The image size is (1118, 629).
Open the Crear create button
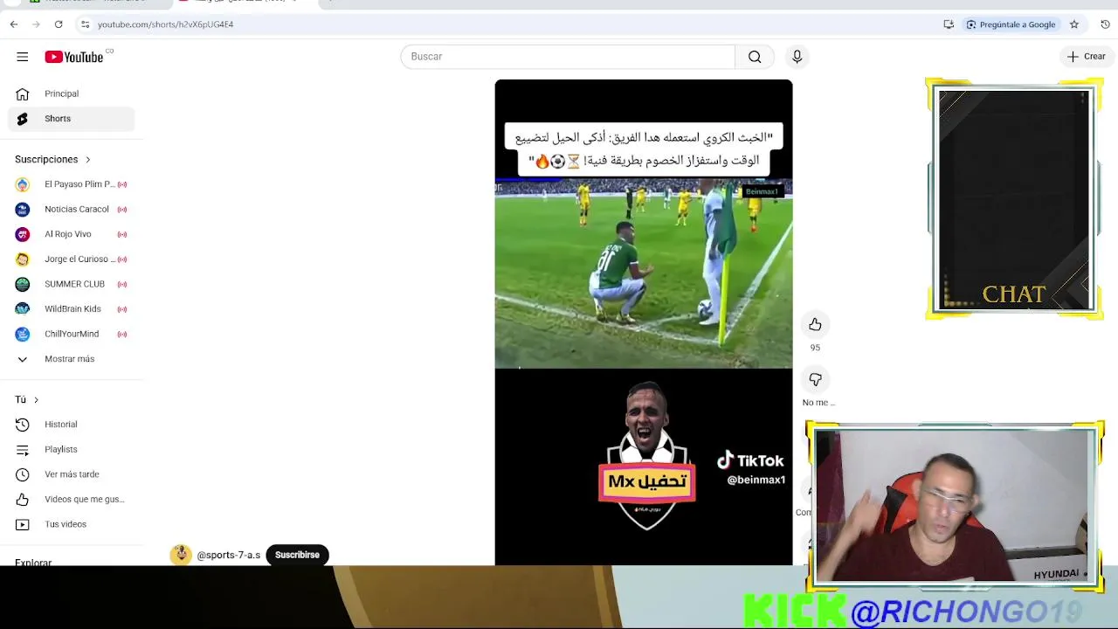[x=1086, y=57]
